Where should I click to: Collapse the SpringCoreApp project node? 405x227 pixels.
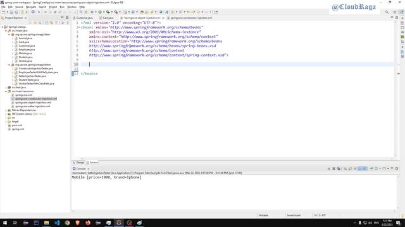pos(3,26)
